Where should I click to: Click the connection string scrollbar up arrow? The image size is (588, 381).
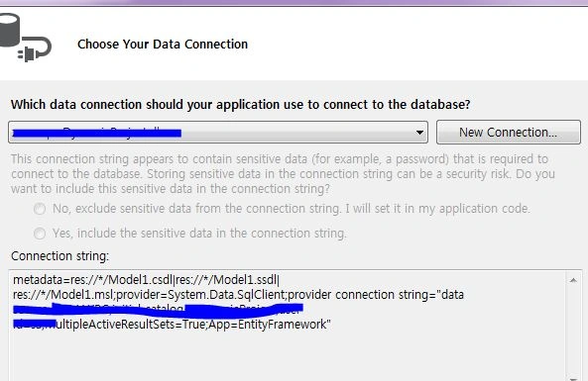pyautogui.click(x=573, y=280)
